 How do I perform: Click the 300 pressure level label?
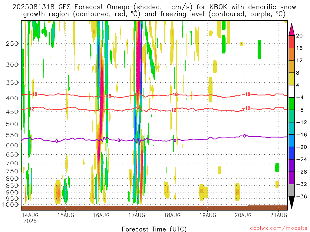[x=12, y=65]
